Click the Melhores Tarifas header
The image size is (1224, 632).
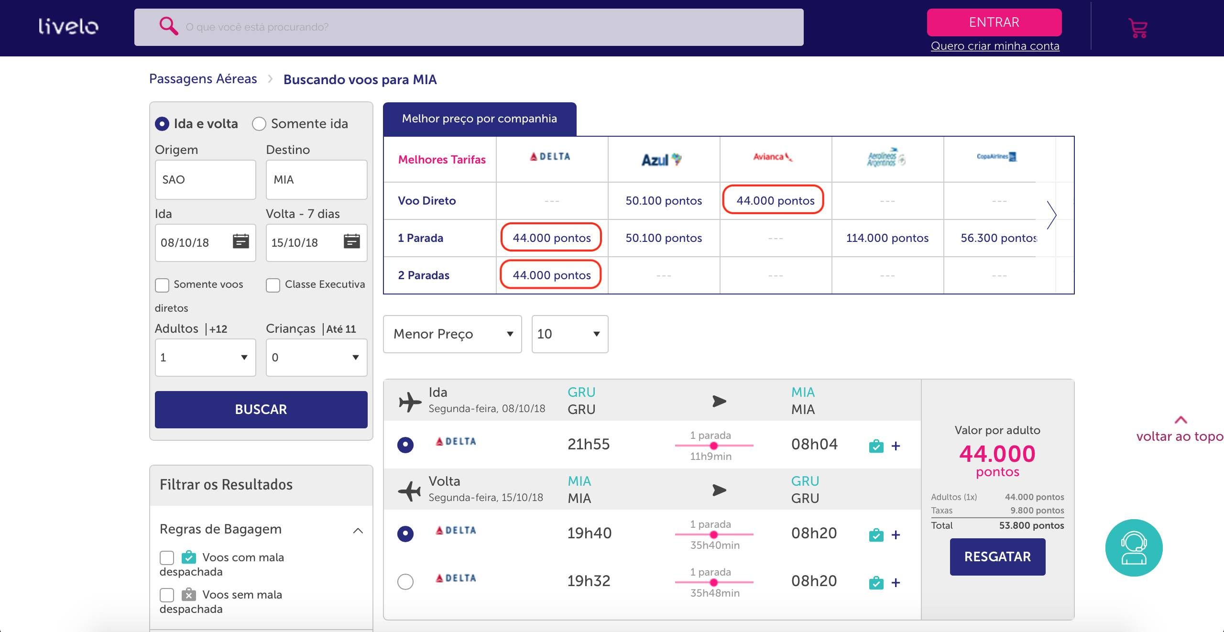click(x=442, y=160)
